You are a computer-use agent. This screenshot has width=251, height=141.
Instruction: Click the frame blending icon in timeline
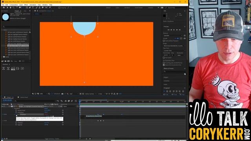tap(69, 101)
